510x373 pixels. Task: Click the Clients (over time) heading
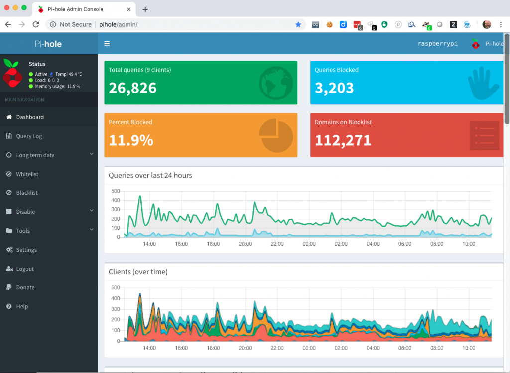[138, 272]
